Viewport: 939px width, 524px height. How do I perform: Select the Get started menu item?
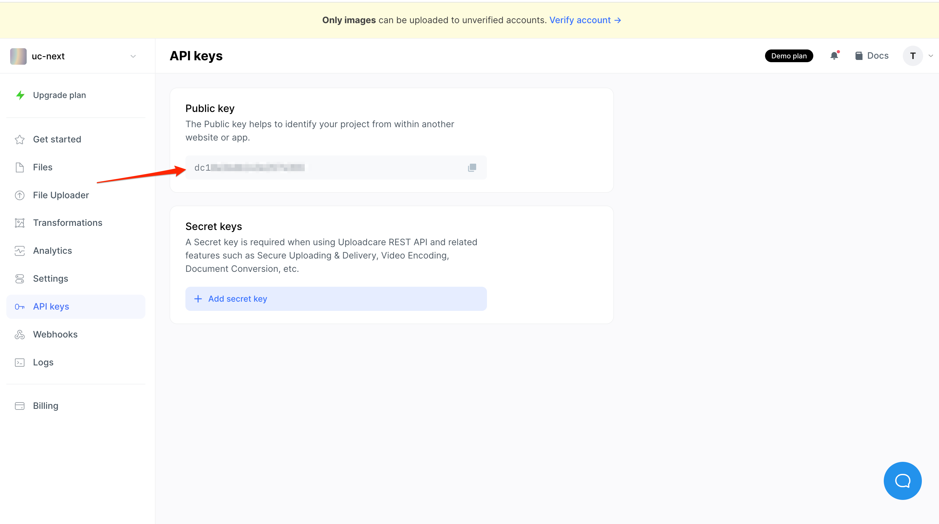pyautogui.click(x=57, y=139)
